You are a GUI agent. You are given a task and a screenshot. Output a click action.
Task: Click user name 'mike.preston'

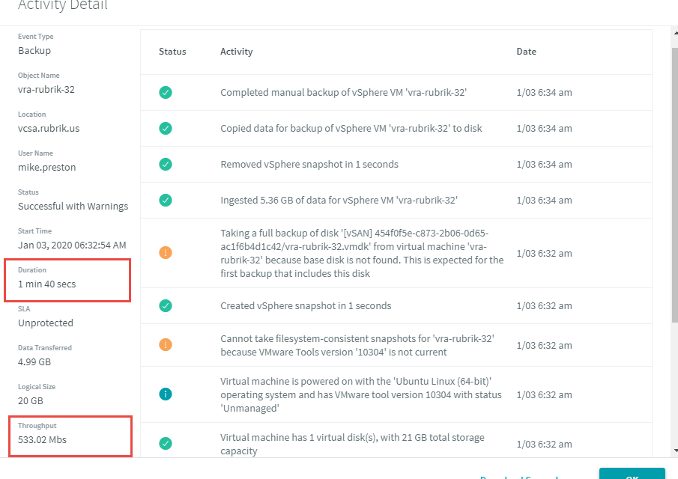click(x=46, y=167)
